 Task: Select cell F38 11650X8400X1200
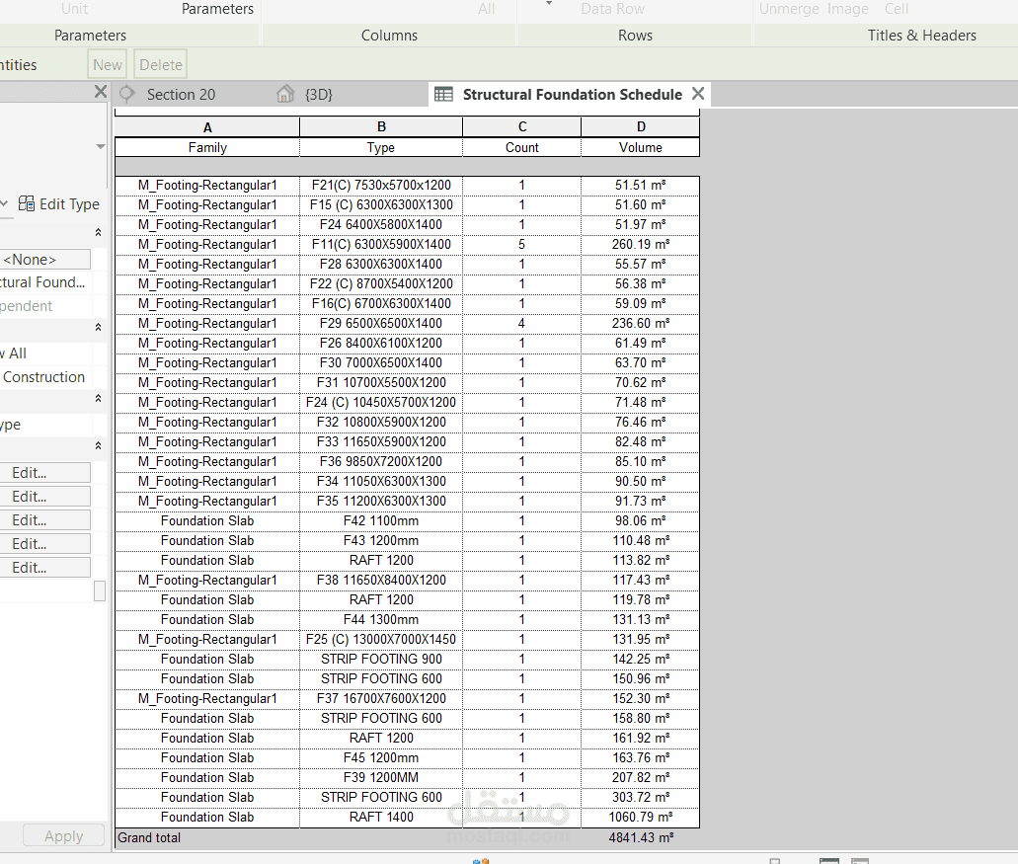(x=381, y=581)
